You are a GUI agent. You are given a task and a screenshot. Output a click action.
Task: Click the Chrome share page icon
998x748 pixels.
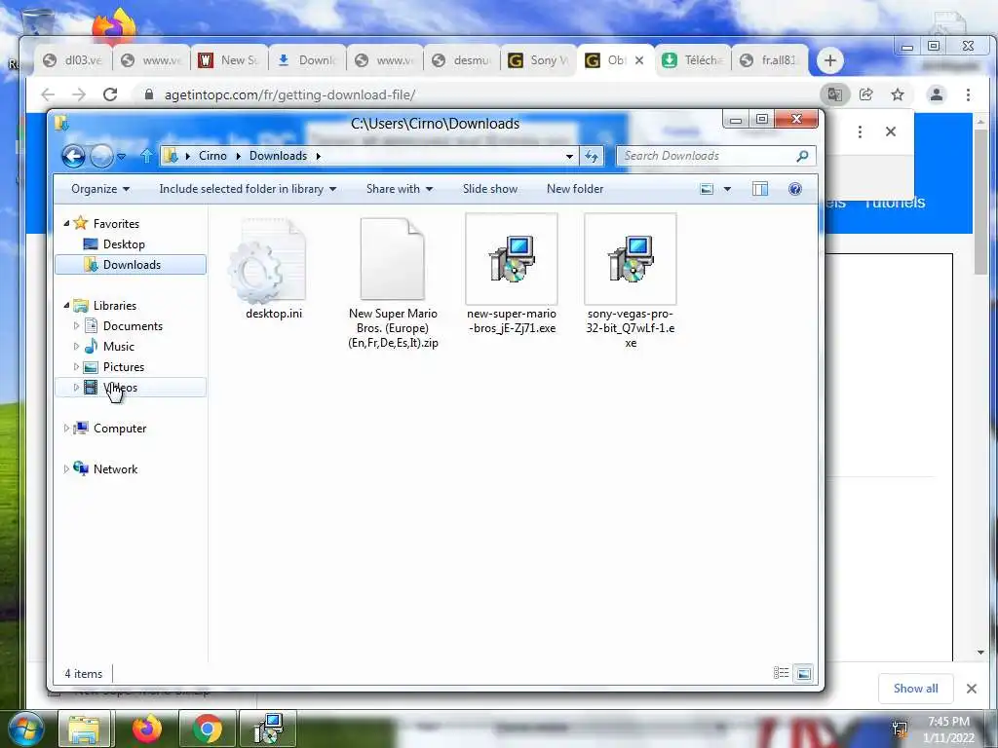(865, 94)
